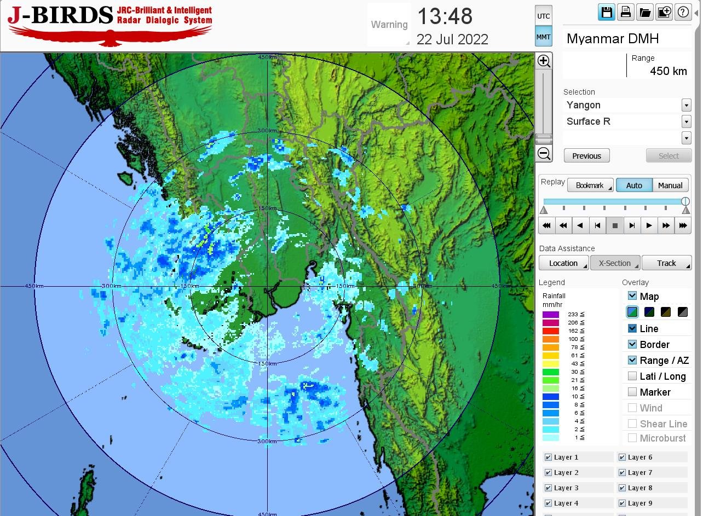Click the Previous button
This screenshot has height=516, width=703.
586,156
